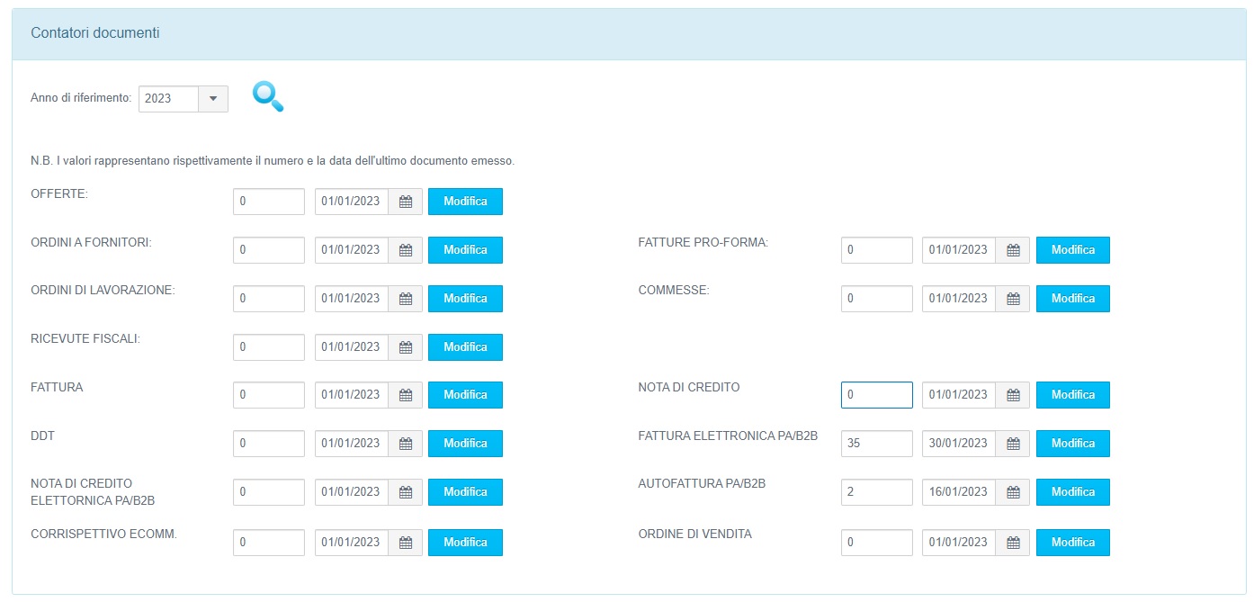Open calendar icon for DDT date
Viewport: 1254px width, 602px height.
(x=406, y=444)
